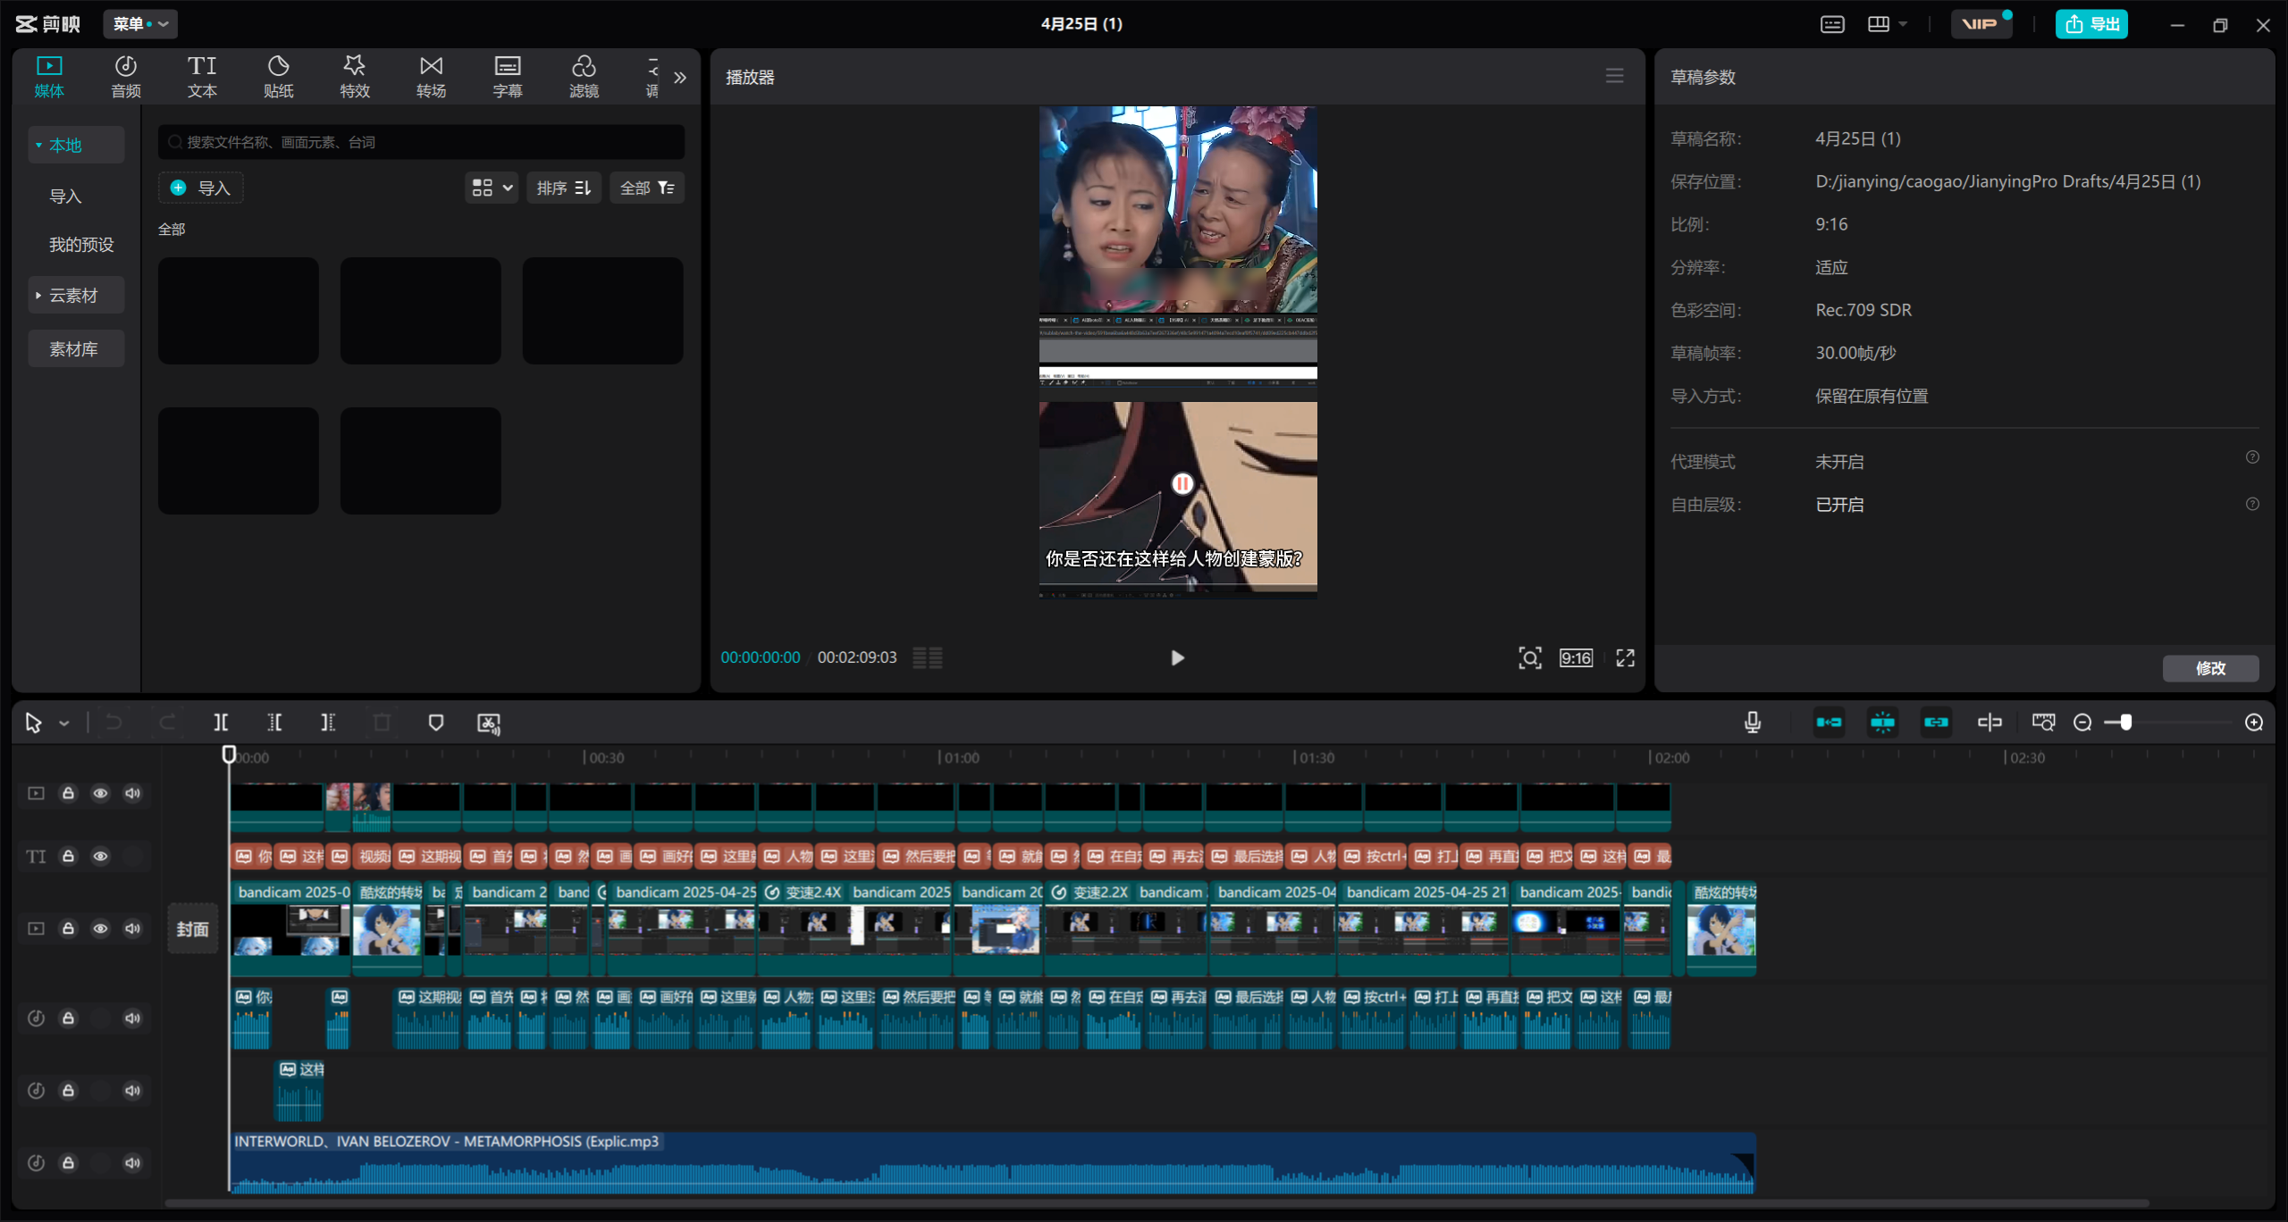Open the 转场 transitions tab
The image size is (2288, 1222).
tap(431, 77)
